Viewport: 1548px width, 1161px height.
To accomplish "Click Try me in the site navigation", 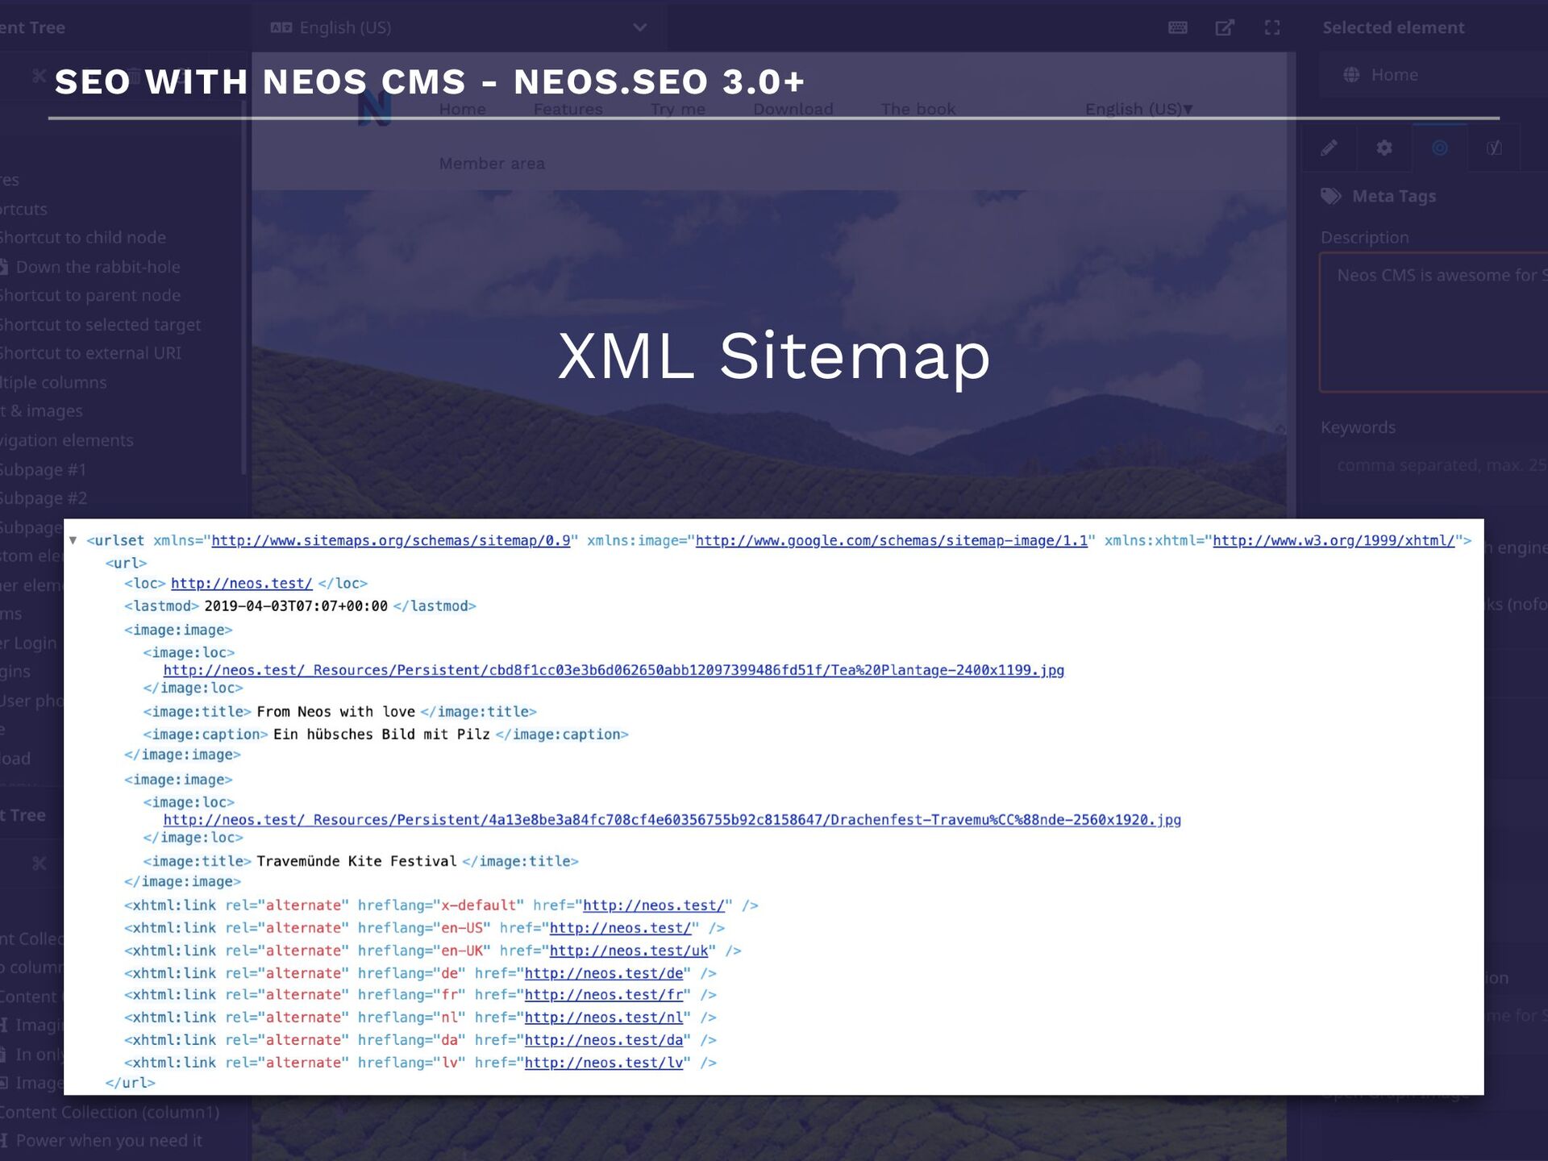I will click(x=677, y=109).
